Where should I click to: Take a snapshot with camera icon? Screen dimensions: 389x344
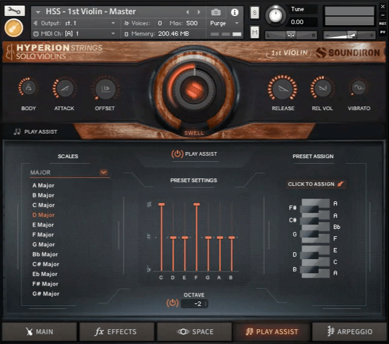pos(216,12)
